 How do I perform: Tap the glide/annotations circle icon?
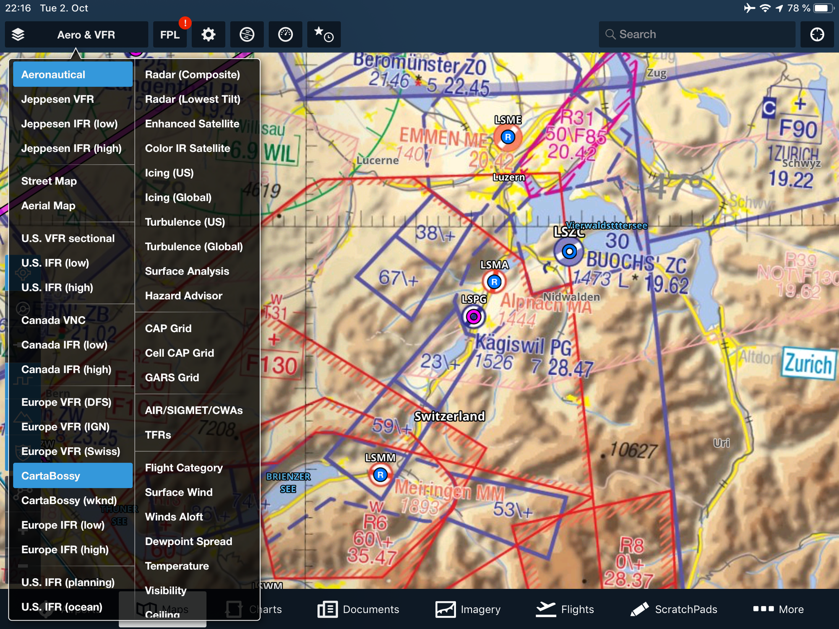tap(247, 34)
